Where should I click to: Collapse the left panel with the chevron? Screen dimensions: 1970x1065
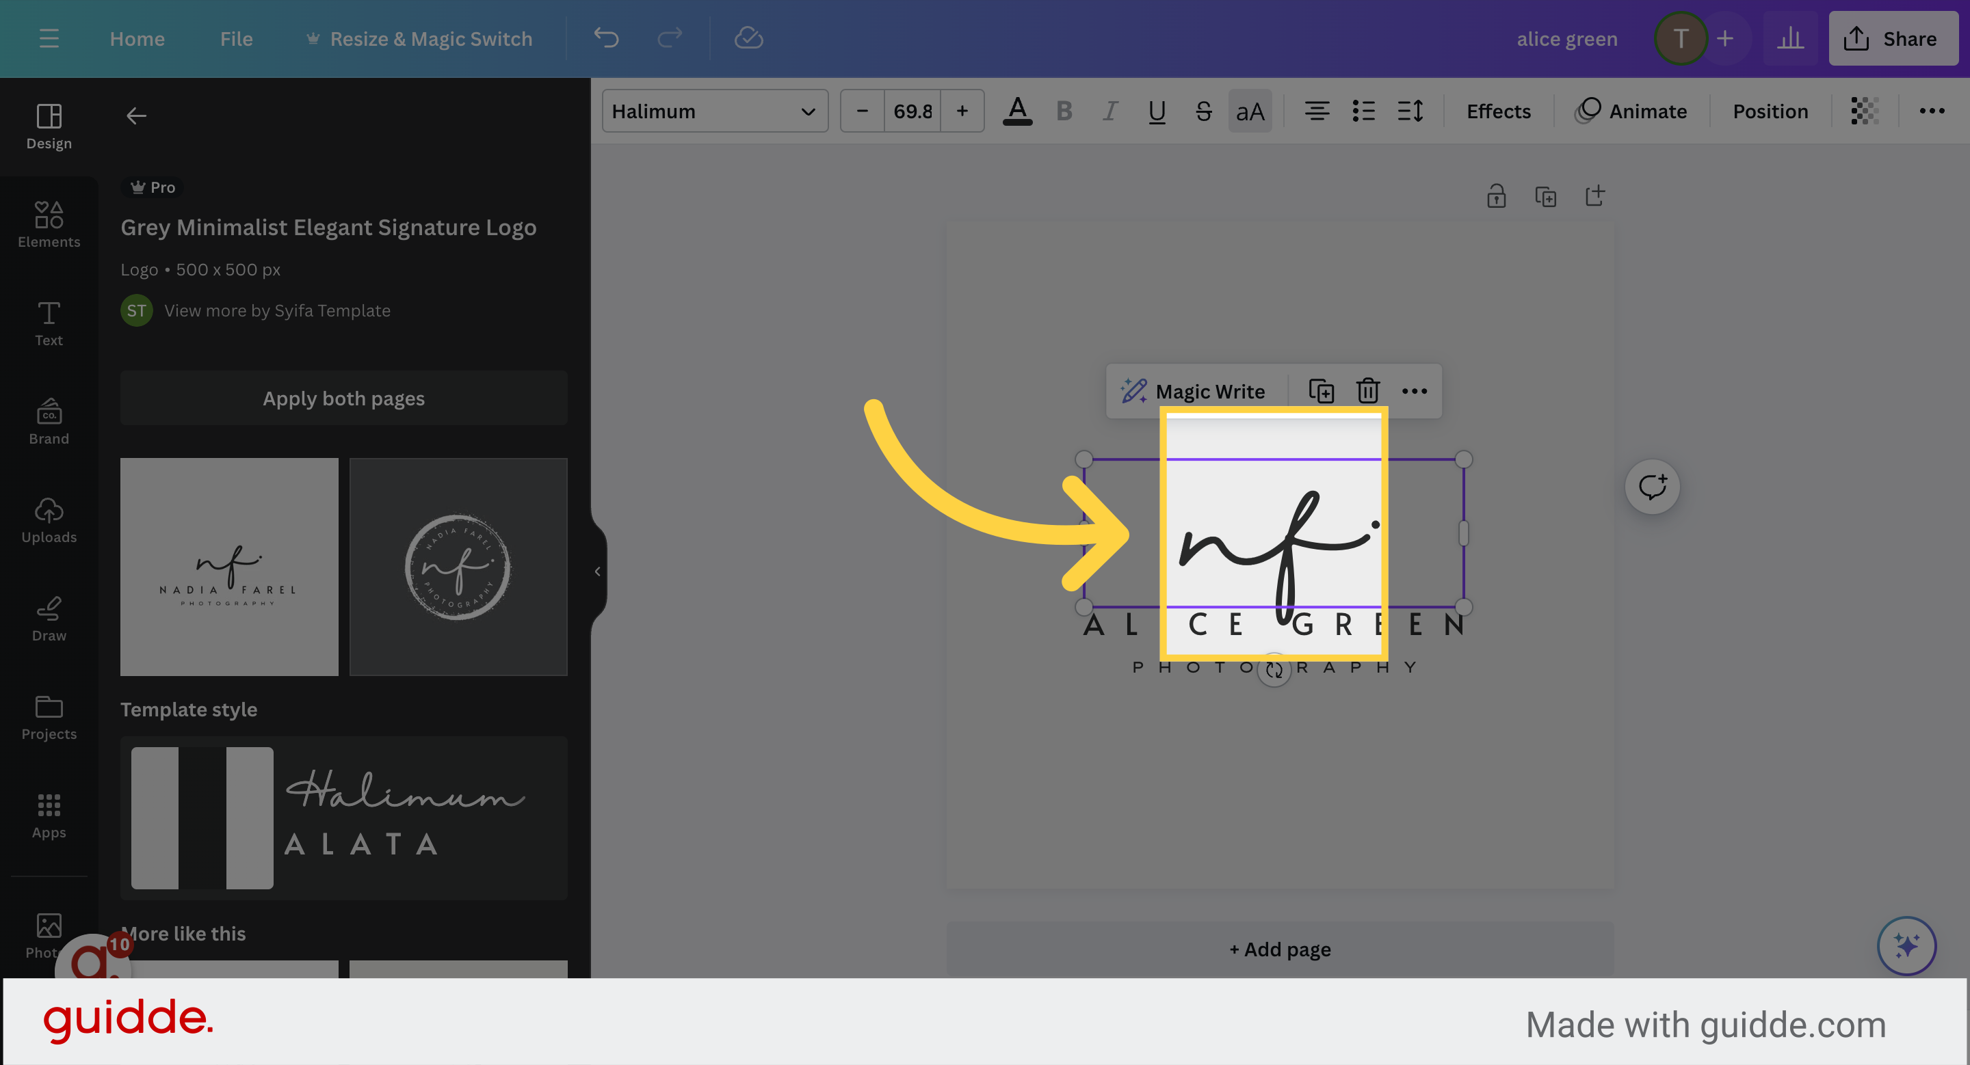(596, 570)
